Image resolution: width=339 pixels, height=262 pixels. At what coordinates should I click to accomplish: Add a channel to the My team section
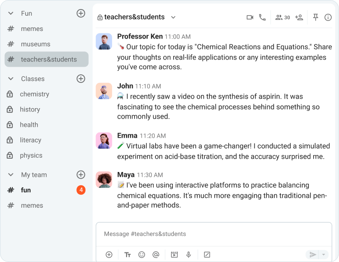(81, 175)
